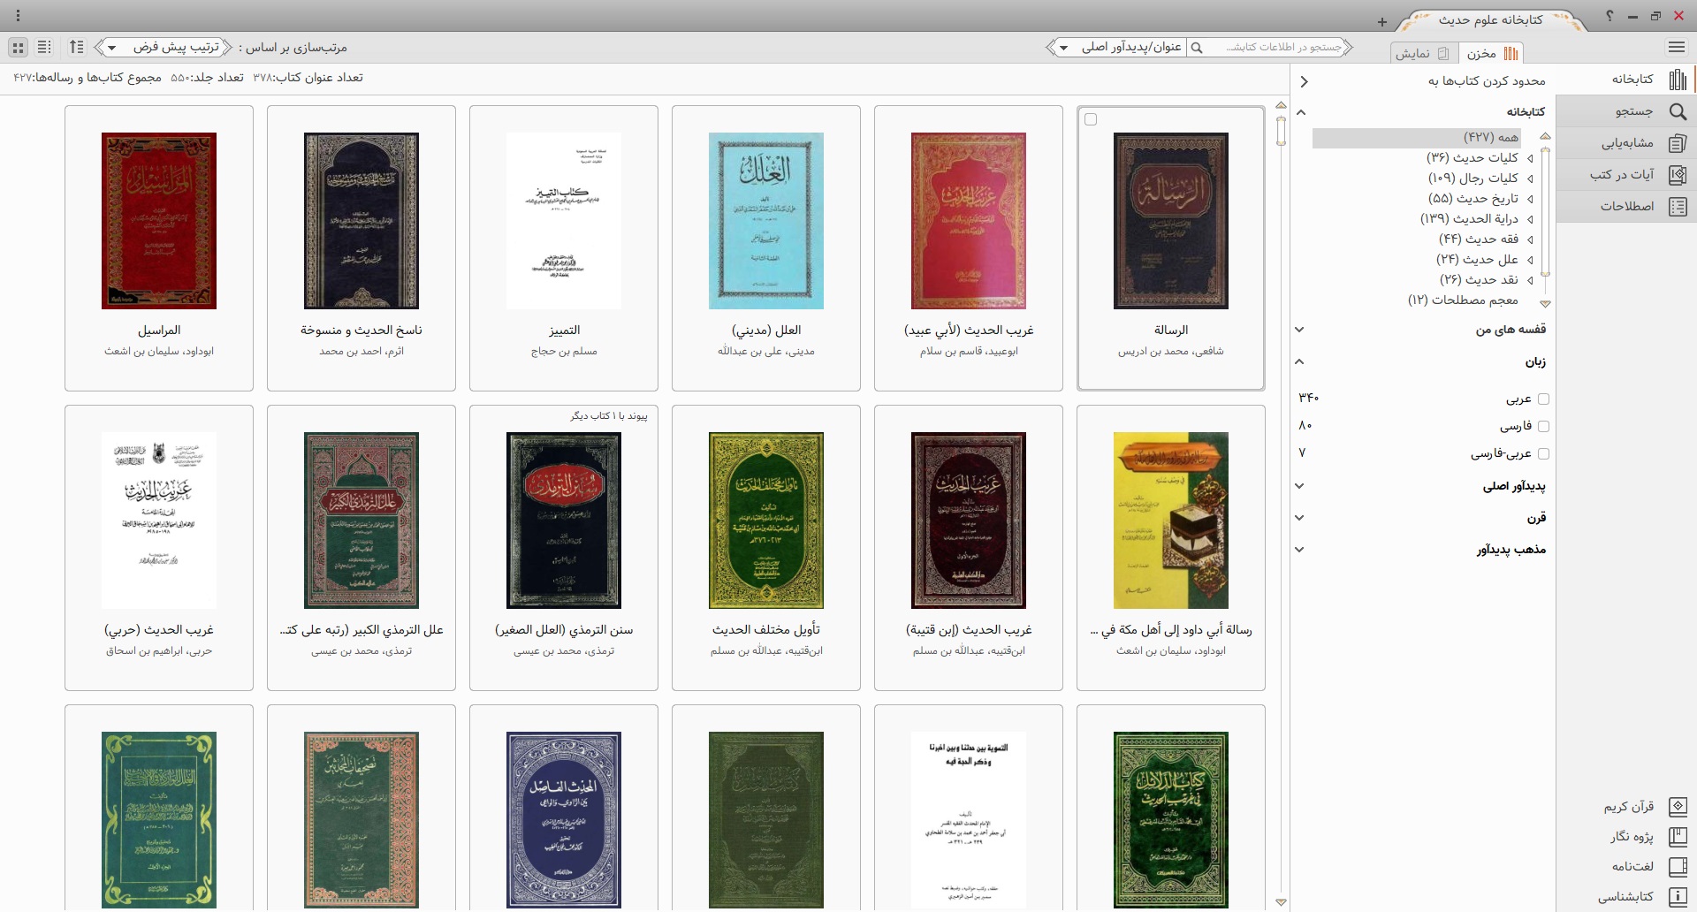Enable the Arabic (عربی) language checkbox
The height and width of the screenshot is (912, 1697).
1543,399
